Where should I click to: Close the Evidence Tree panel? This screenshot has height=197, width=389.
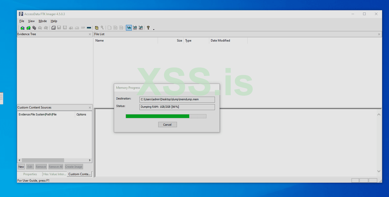coord(90,34)
